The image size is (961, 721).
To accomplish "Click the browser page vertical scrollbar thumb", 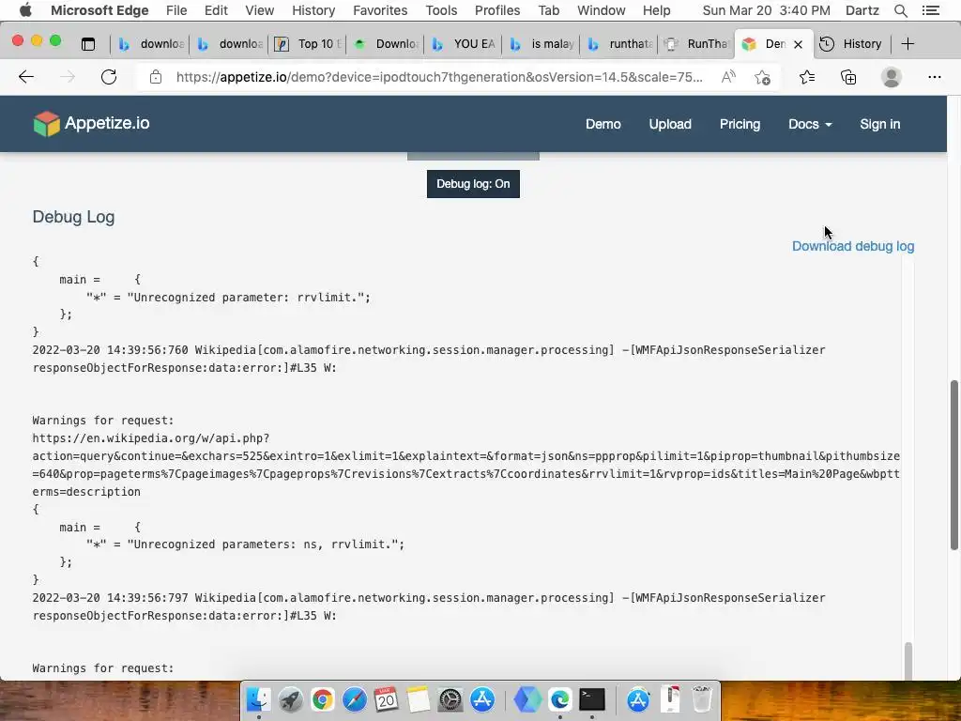I will [953, 464].
